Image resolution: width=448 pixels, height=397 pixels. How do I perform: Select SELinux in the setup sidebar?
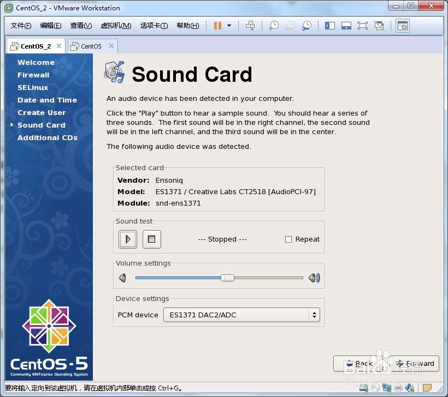[33, 88]
